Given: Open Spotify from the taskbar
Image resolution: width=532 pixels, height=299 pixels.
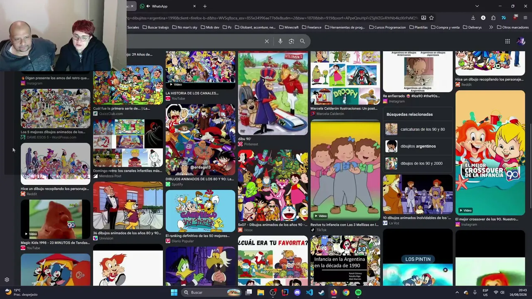Looking at the screenshot, I should [358, 292].
